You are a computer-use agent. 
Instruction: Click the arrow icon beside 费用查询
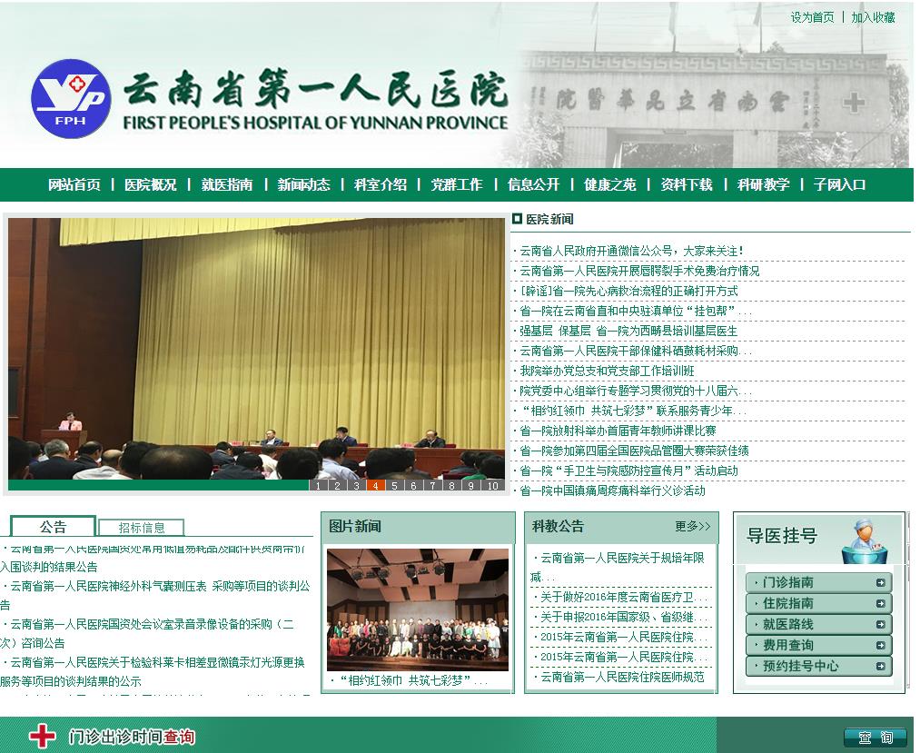pos(880,645)
